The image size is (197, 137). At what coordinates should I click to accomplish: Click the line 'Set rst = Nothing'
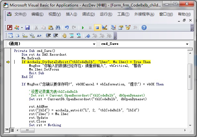[x=45, y=125]
